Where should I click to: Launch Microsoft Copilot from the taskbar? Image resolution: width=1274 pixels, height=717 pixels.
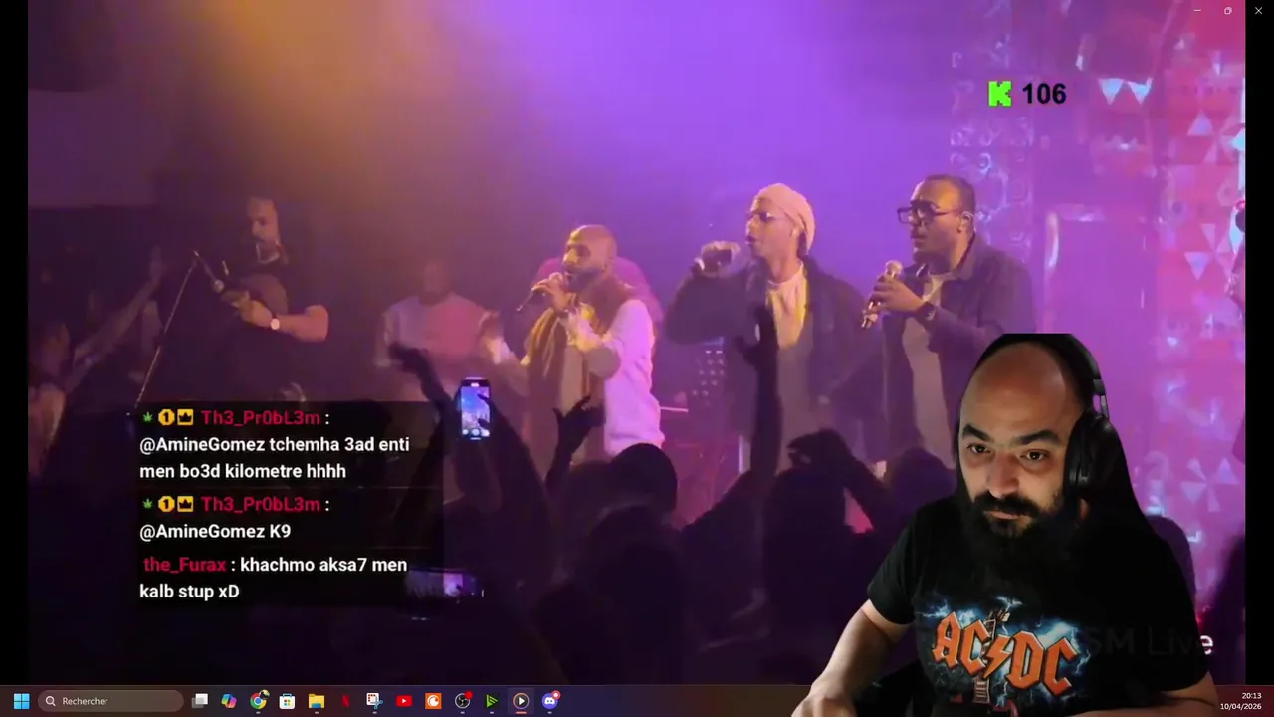(229, 701)
